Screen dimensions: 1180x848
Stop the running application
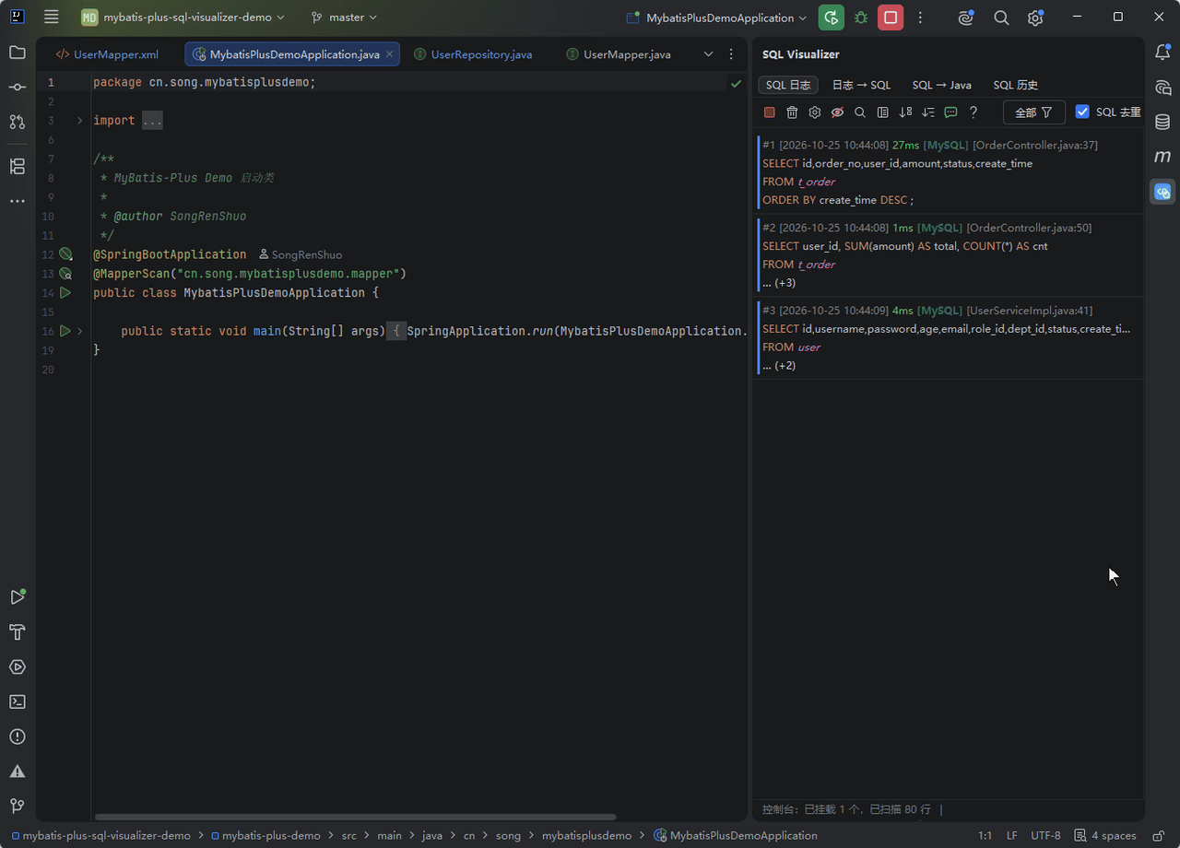(891, 18)
